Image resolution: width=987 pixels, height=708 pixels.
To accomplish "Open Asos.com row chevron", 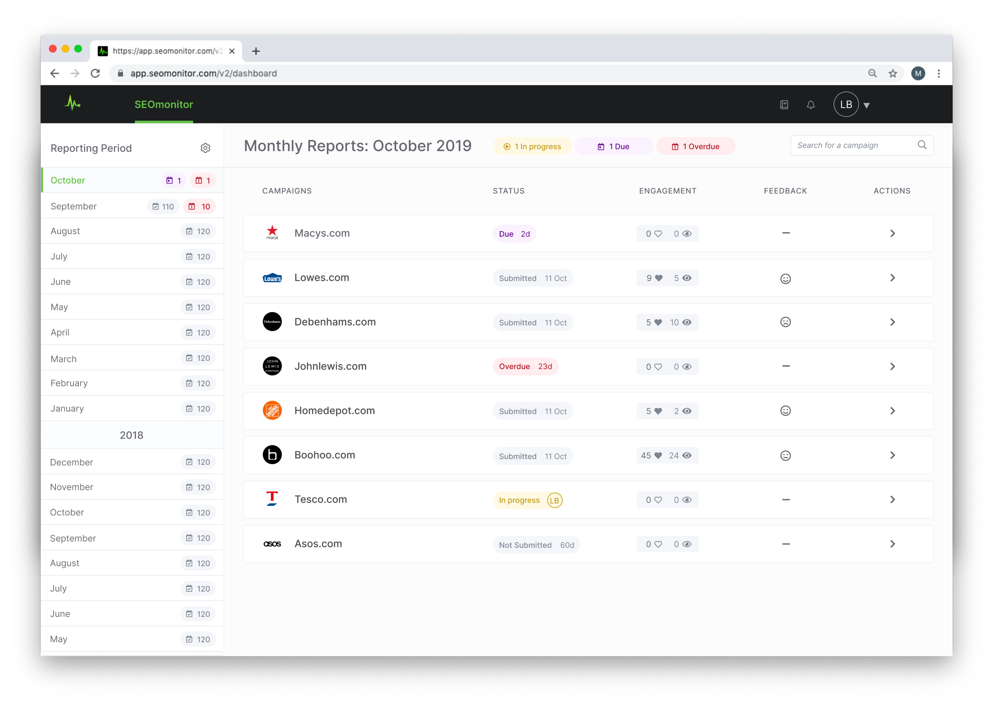I will tap(892, 544).
